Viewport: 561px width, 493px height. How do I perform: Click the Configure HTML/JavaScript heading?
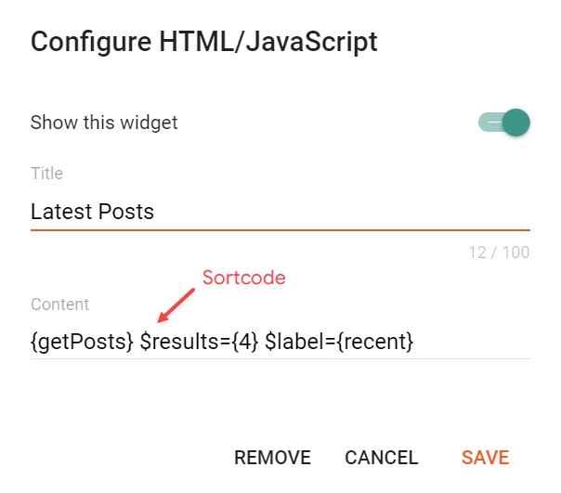point(204,42)
